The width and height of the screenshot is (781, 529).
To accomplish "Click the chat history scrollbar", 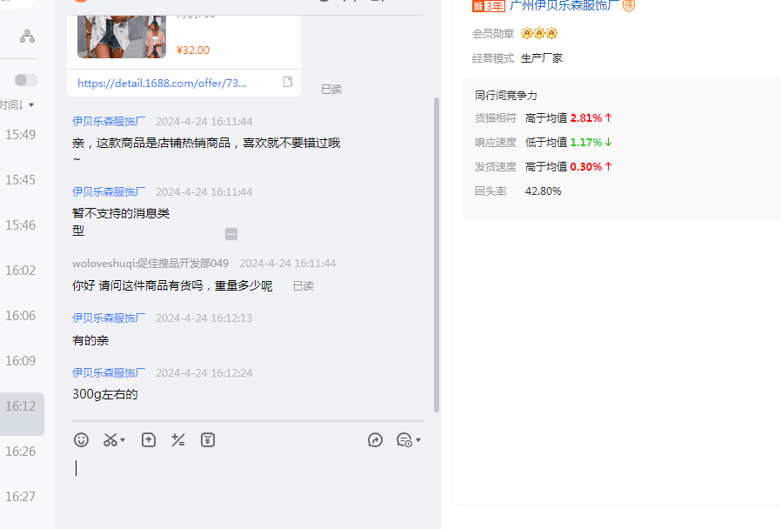I will [x=437, y=255].
